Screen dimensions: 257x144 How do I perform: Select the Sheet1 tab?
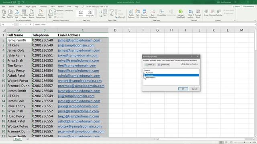[18, 139]
